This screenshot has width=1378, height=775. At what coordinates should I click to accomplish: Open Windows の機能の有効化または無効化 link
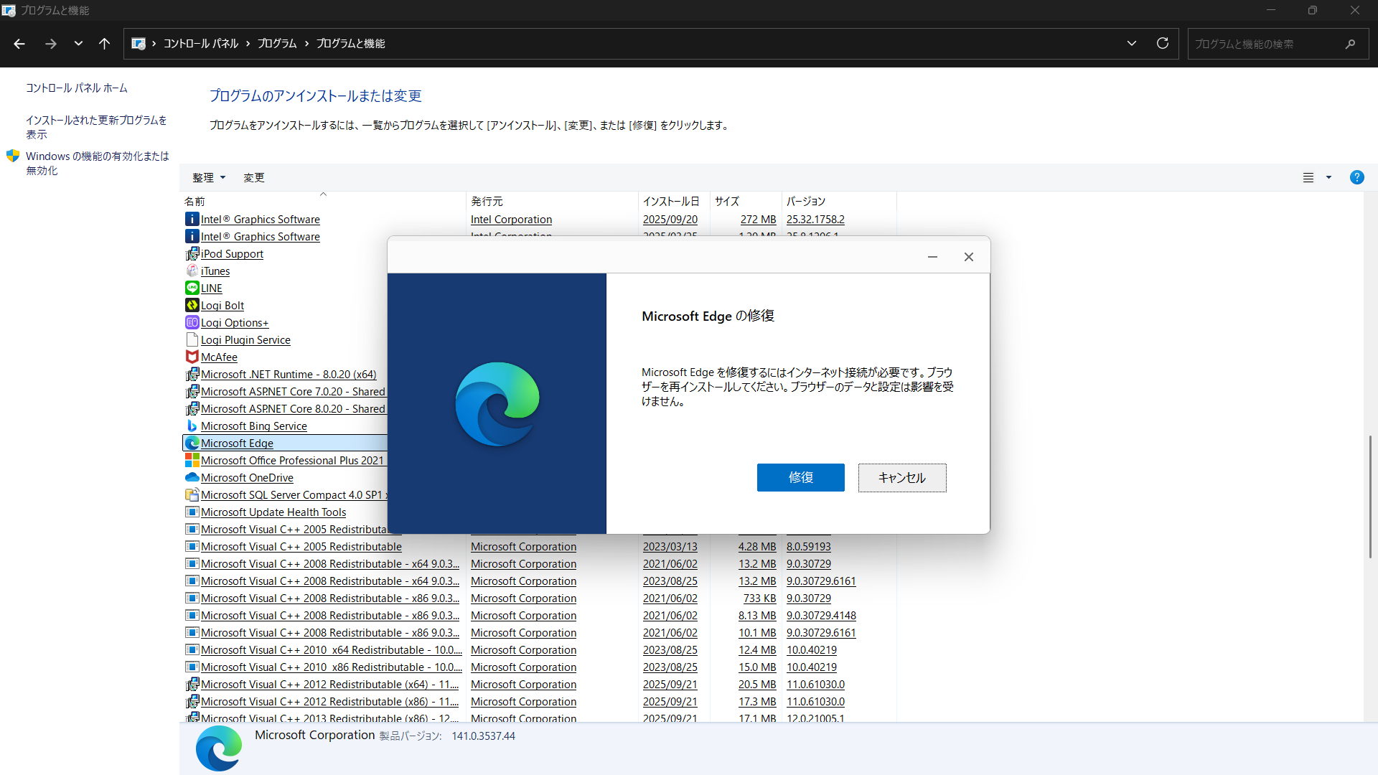[x=97, y=164]
